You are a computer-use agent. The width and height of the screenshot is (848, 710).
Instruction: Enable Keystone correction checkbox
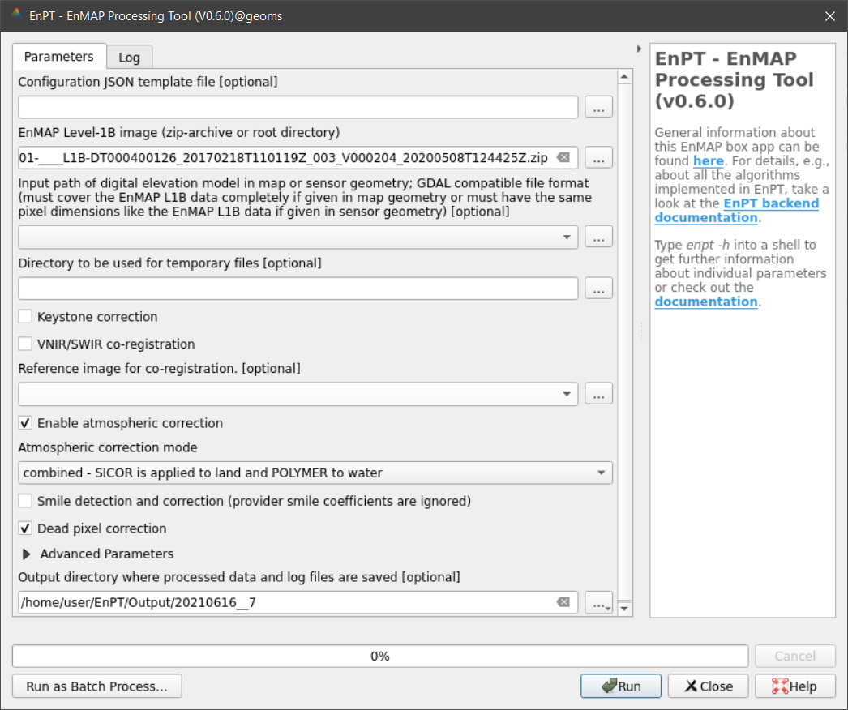(26, 317)
